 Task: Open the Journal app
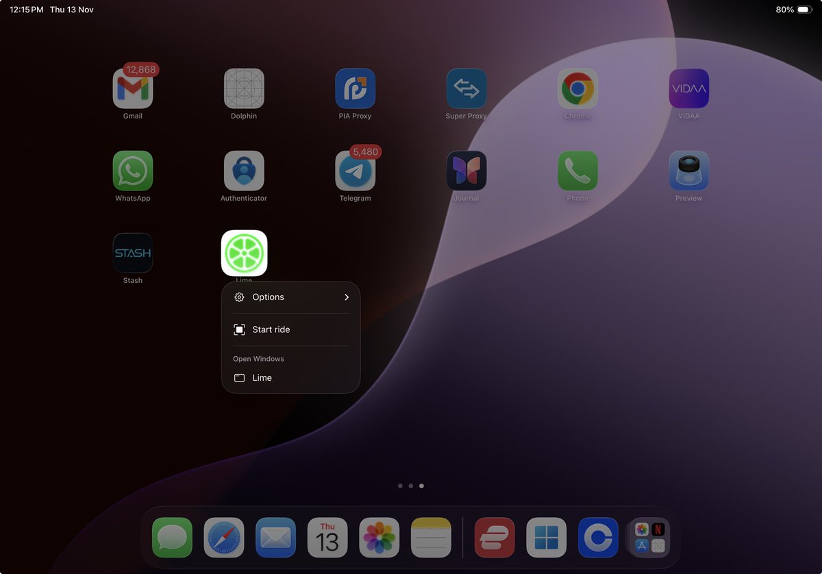point(466,171)
